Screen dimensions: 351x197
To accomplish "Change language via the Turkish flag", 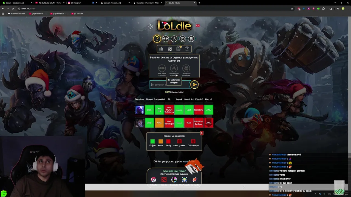I will pyautogui.click(x=197, y=26).
